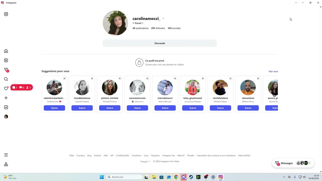The height and width of the screenshot is (181, 322).
Task: Open the Conditions footer link
Action: pos(136,156)
